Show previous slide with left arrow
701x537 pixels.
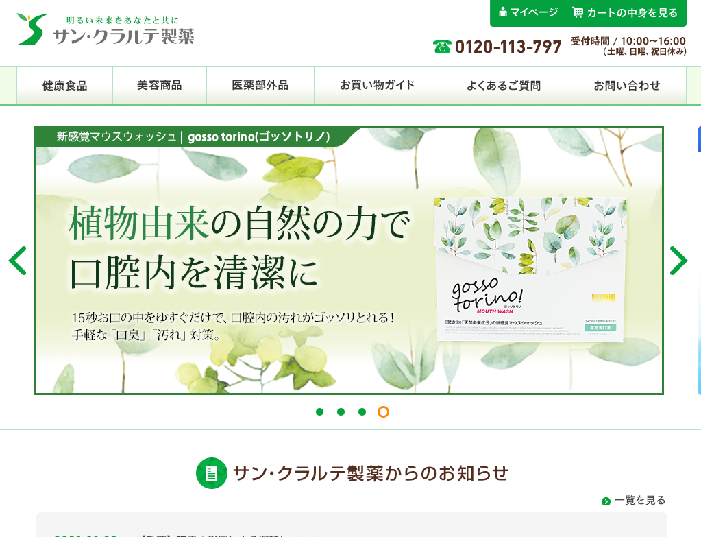click(18, 261)
